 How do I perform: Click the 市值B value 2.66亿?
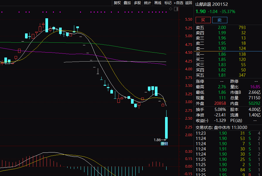coord(254,92)
